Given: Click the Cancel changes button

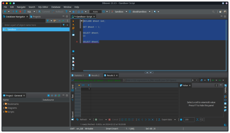Looking at the screenshot, I should [113, 120].
